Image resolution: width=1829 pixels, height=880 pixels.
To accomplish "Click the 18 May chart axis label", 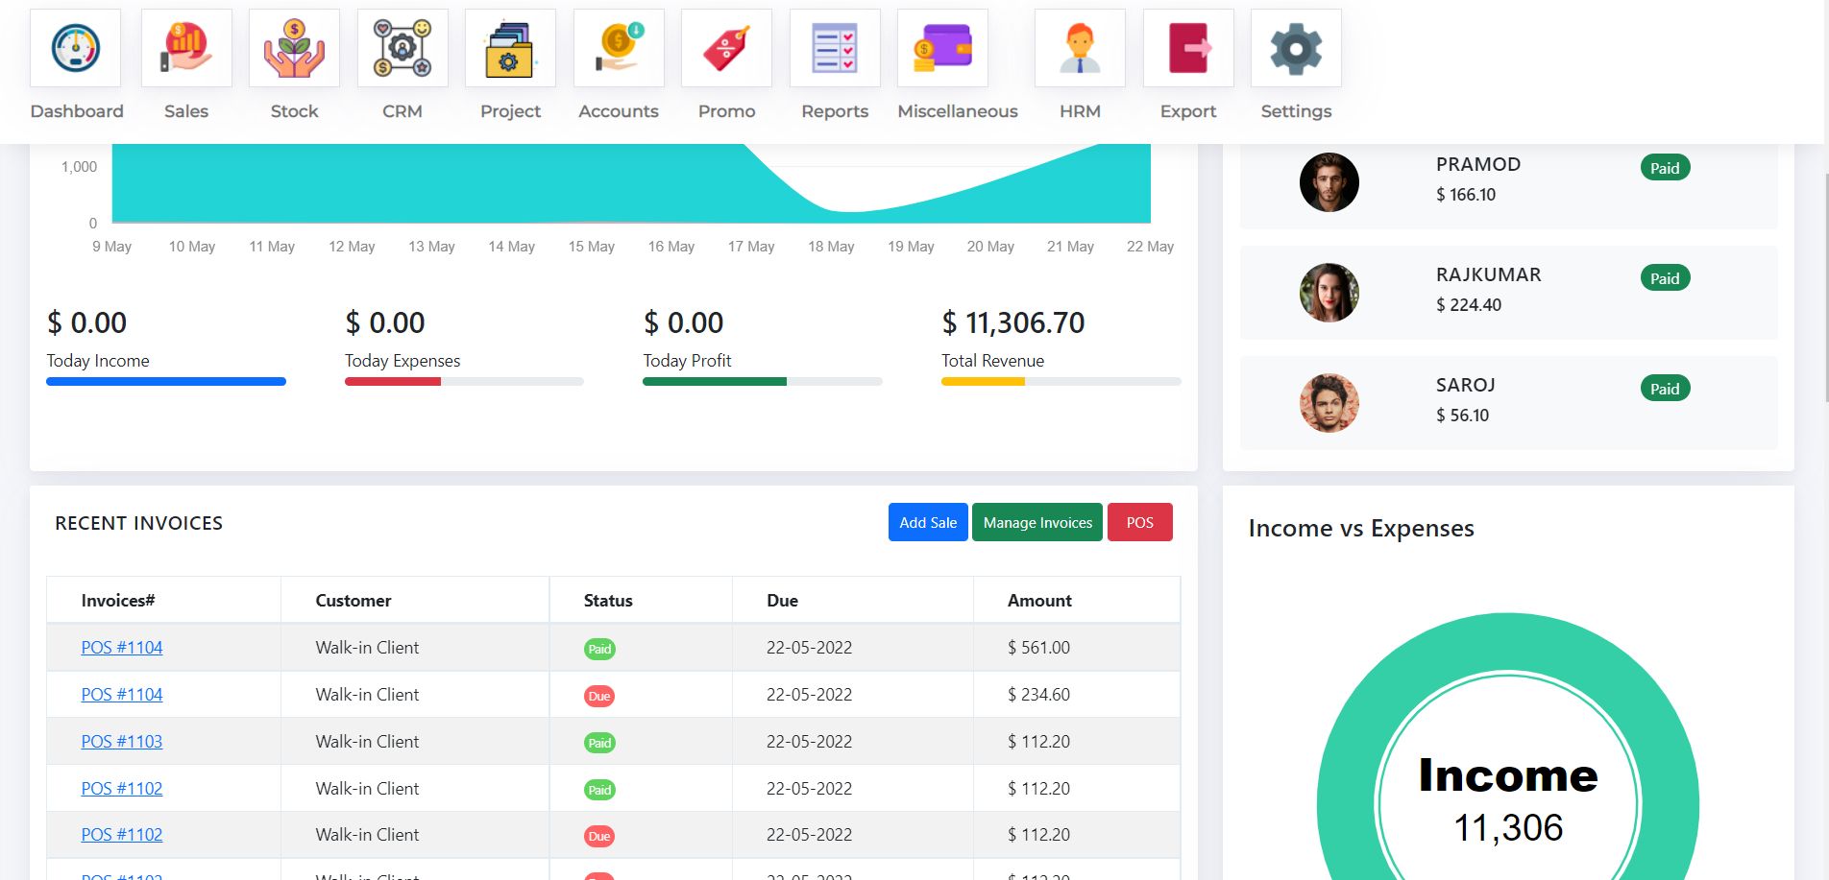I will [831, 247].
